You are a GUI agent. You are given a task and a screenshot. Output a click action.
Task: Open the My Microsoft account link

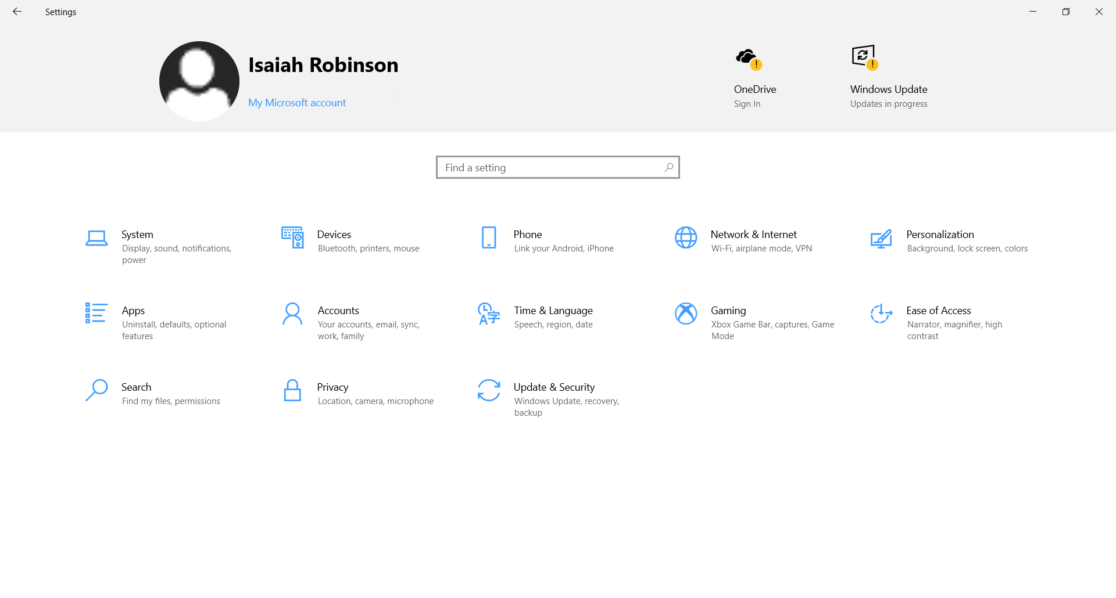tap(297, 103)
